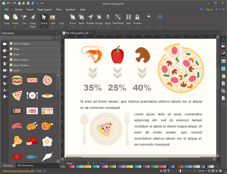Click the Sign In link

209,10
